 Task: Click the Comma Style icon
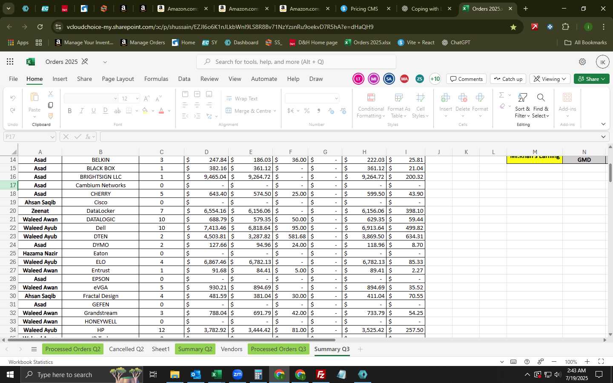point(318,111)
